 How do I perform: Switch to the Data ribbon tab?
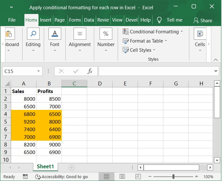click(x=89, y=20)
